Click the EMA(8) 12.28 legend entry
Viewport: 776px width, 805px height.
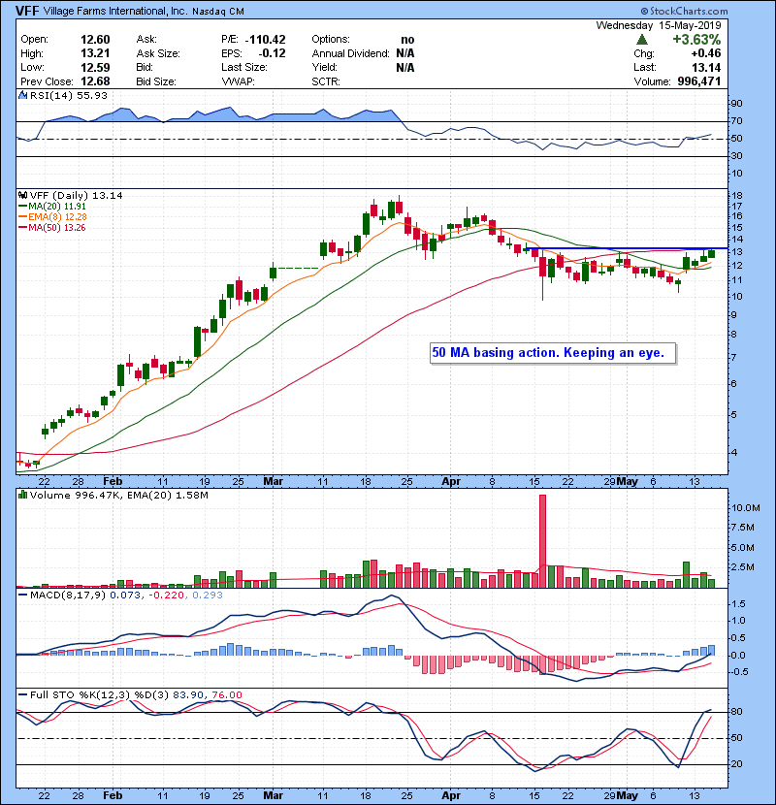53,216
